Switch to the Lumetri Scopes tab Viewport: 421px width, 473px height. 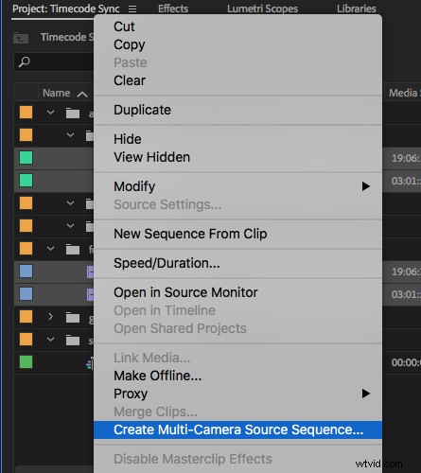(262, 9)
